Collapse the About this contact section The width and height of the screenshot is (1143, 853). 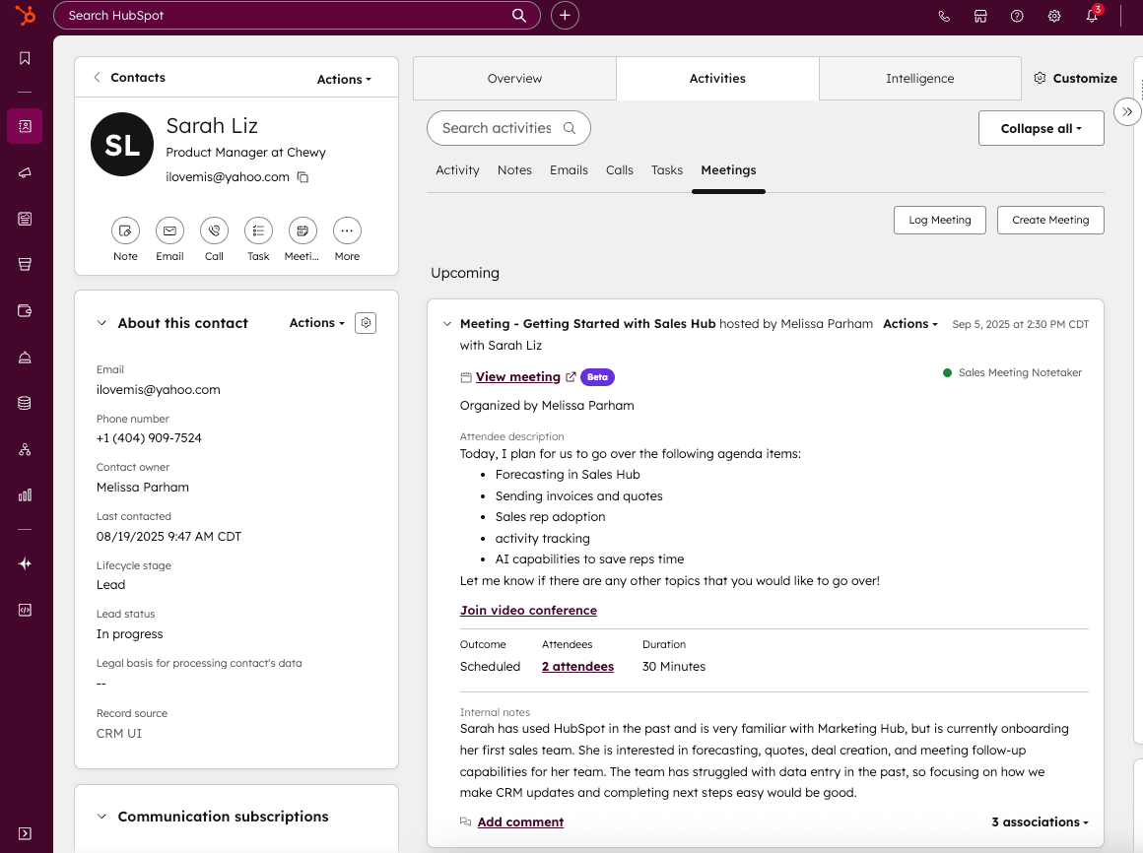click(101, 322)
